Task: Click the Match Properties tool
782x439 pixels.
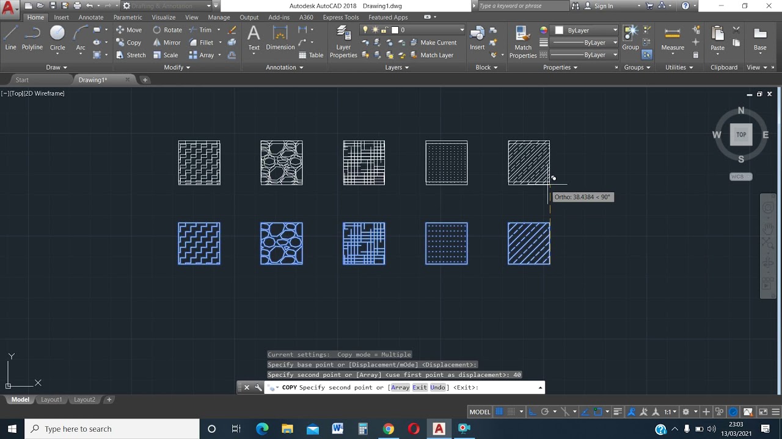Action: [x=523, y=43]
